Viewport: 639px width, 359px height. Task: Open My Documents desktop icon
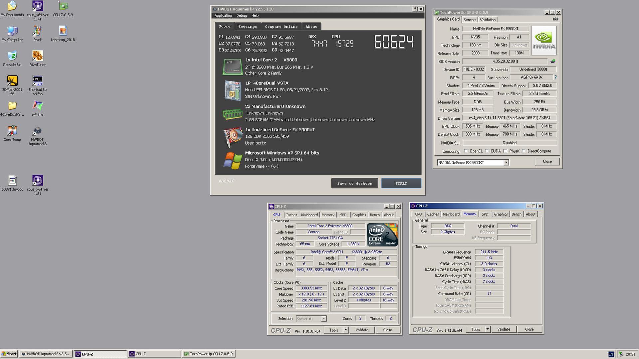[x=12, y=9]
